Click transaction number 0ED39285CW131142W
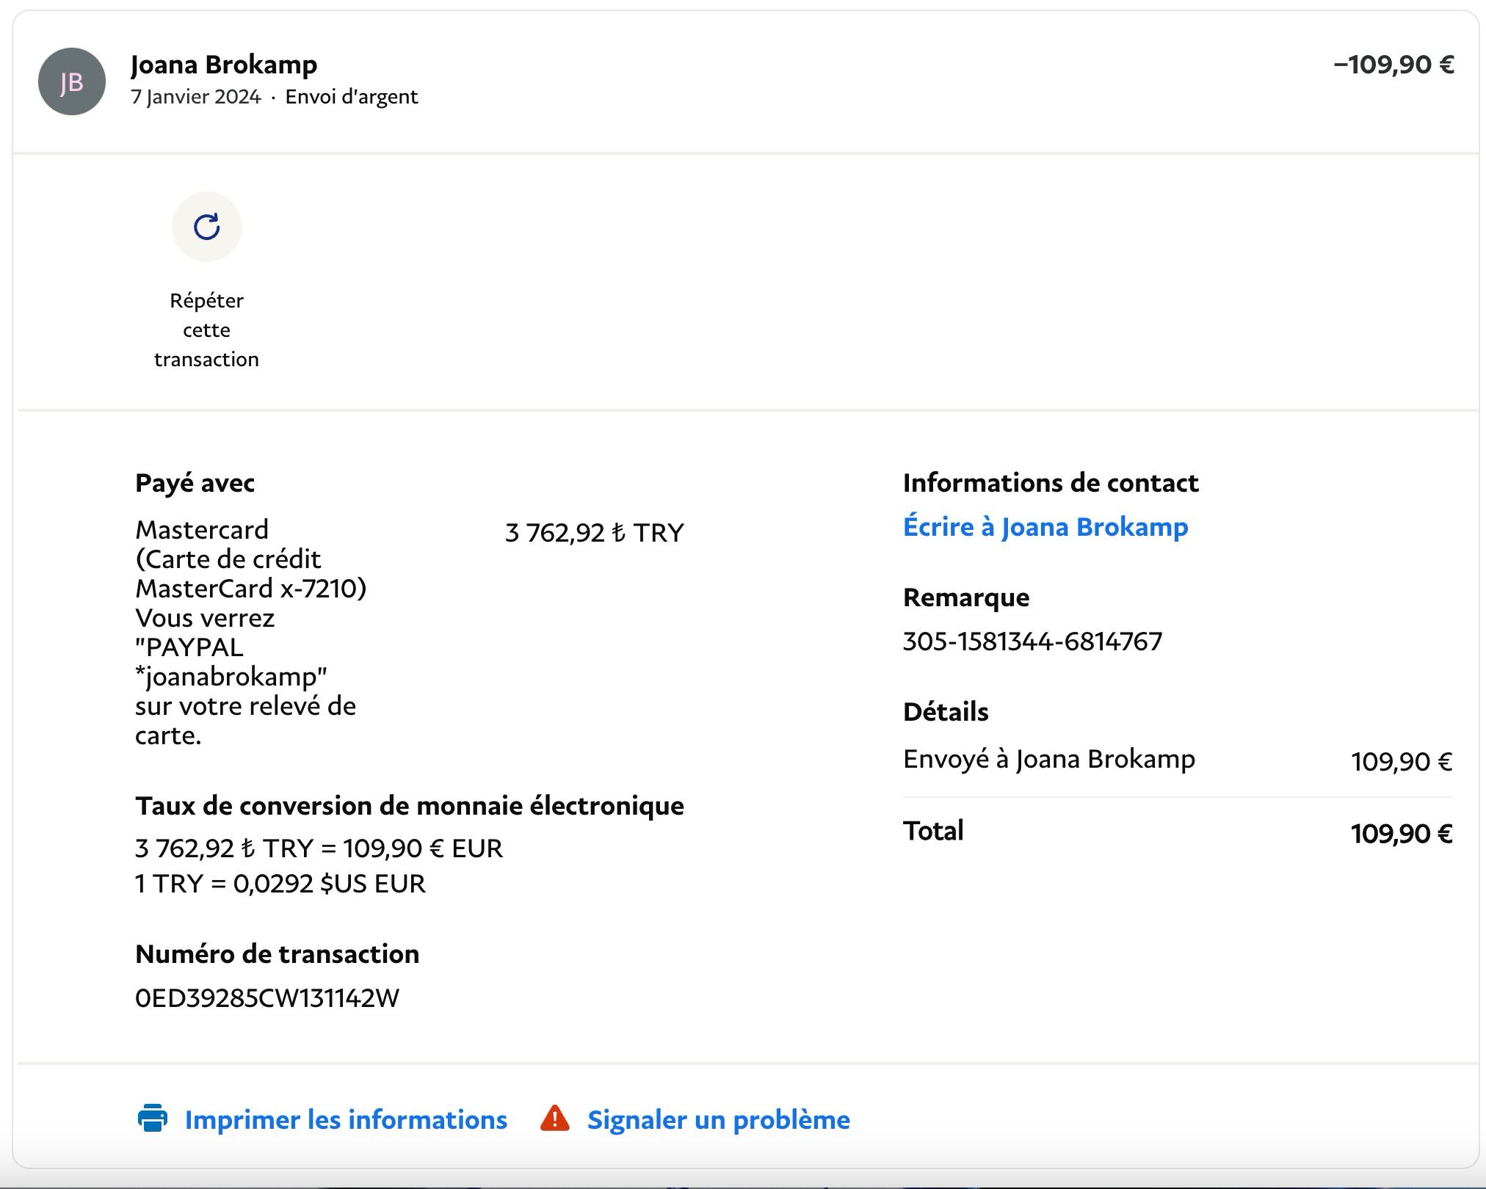 click(267, 998)
